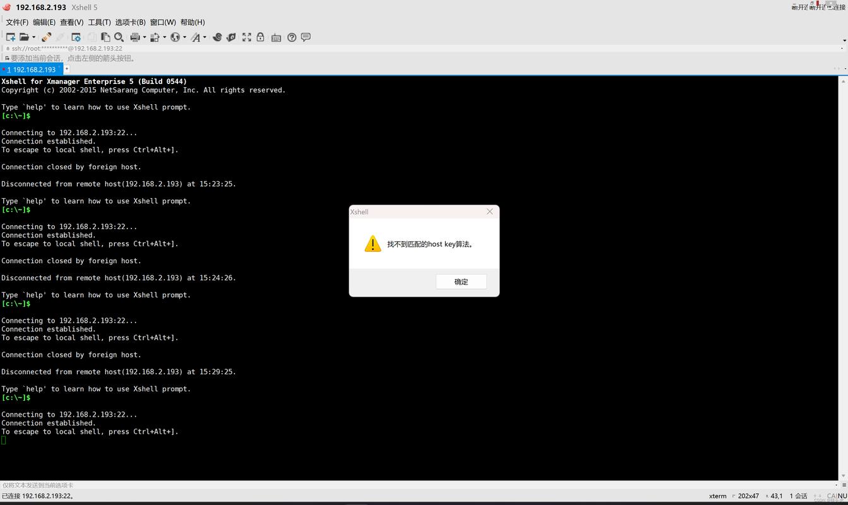Expand the layout arrangement dropdown arrow
The image size is (848, 505).
[x=165, y=37]
